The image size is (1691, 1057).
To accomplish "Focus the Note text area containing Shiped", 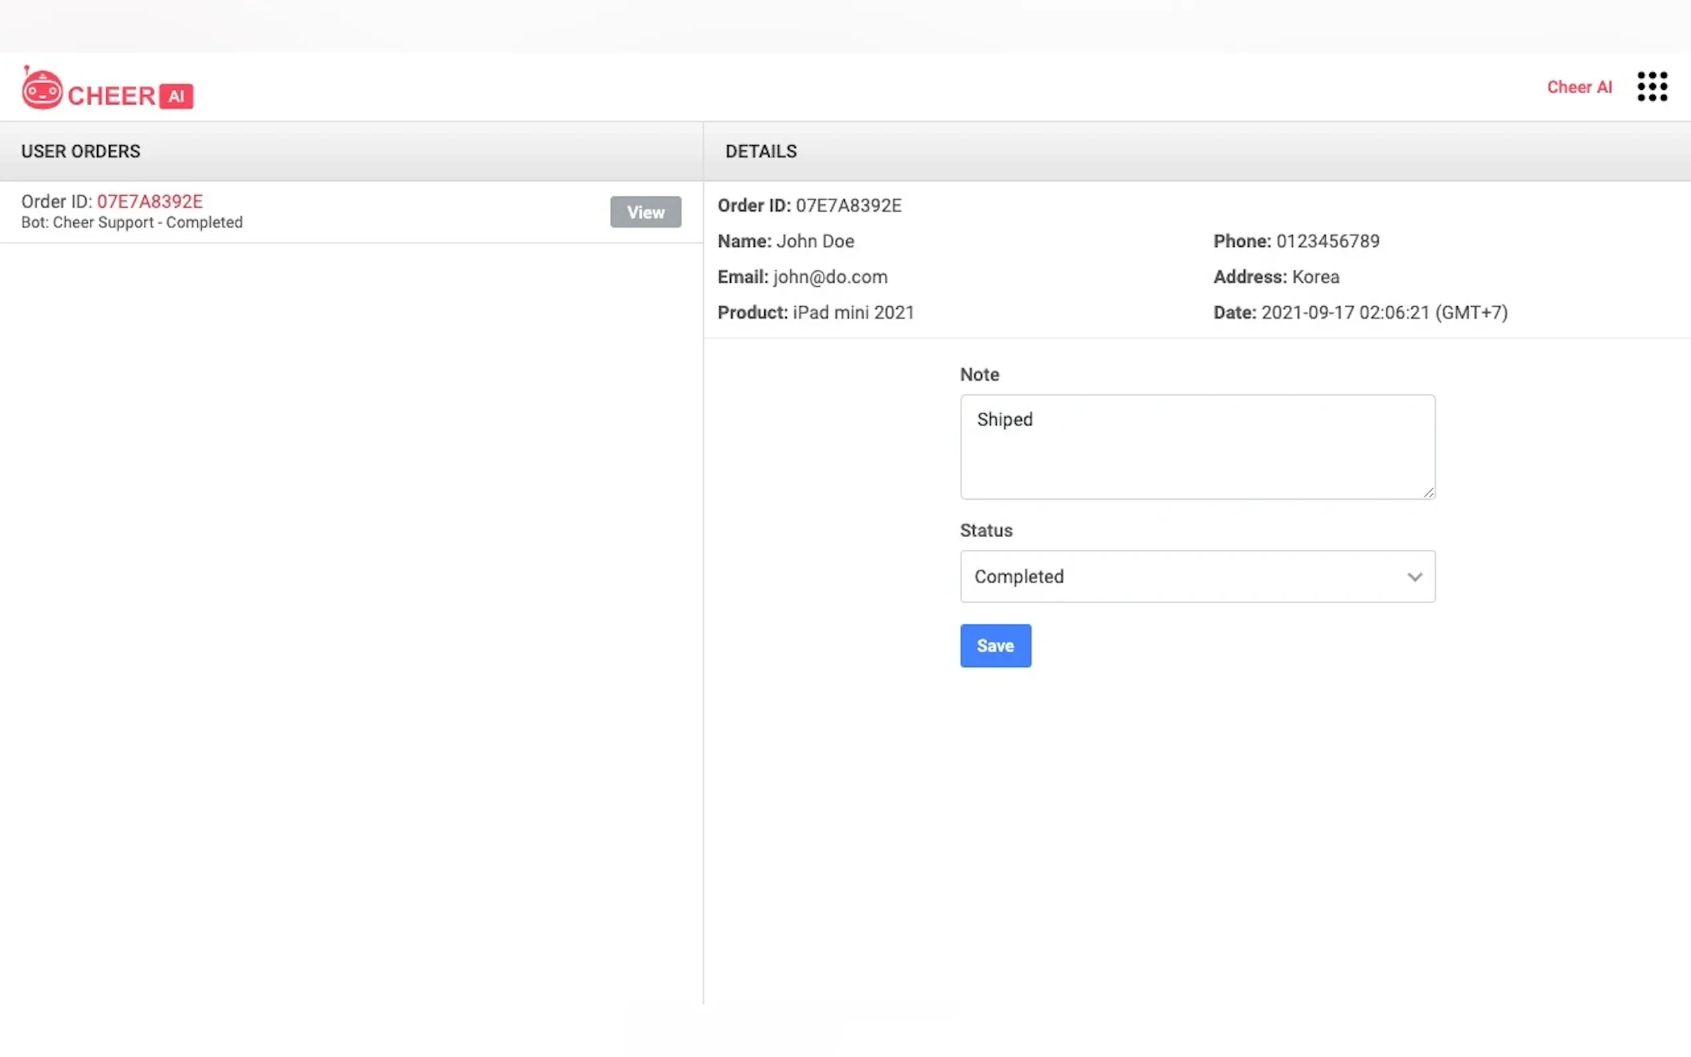I will pos(1197,447).
